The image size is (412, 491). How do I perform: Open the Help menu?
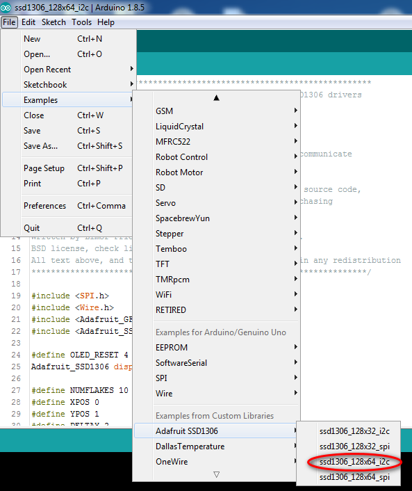(106, 22)
